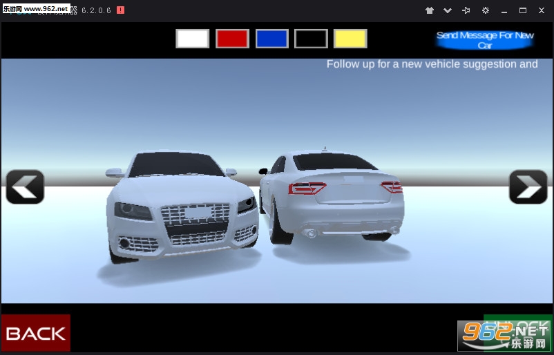554x355 pixels.
Task: Click Send Message For New Car button
Action: point(485,40)
